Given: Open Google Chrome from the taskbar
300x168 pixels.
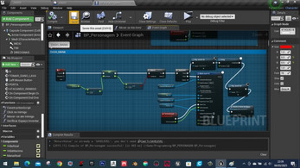Looking at the screenshot, I should click(x=60, y=164).
